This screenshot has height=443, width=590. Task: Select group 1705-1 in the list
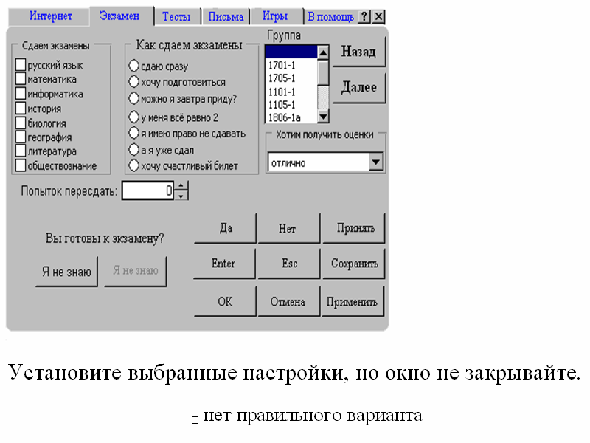click(x=291, y=78)
